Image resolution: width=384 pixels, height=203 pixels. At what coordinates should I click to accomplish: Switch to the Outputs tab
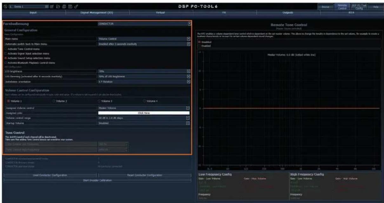point(288,13)
